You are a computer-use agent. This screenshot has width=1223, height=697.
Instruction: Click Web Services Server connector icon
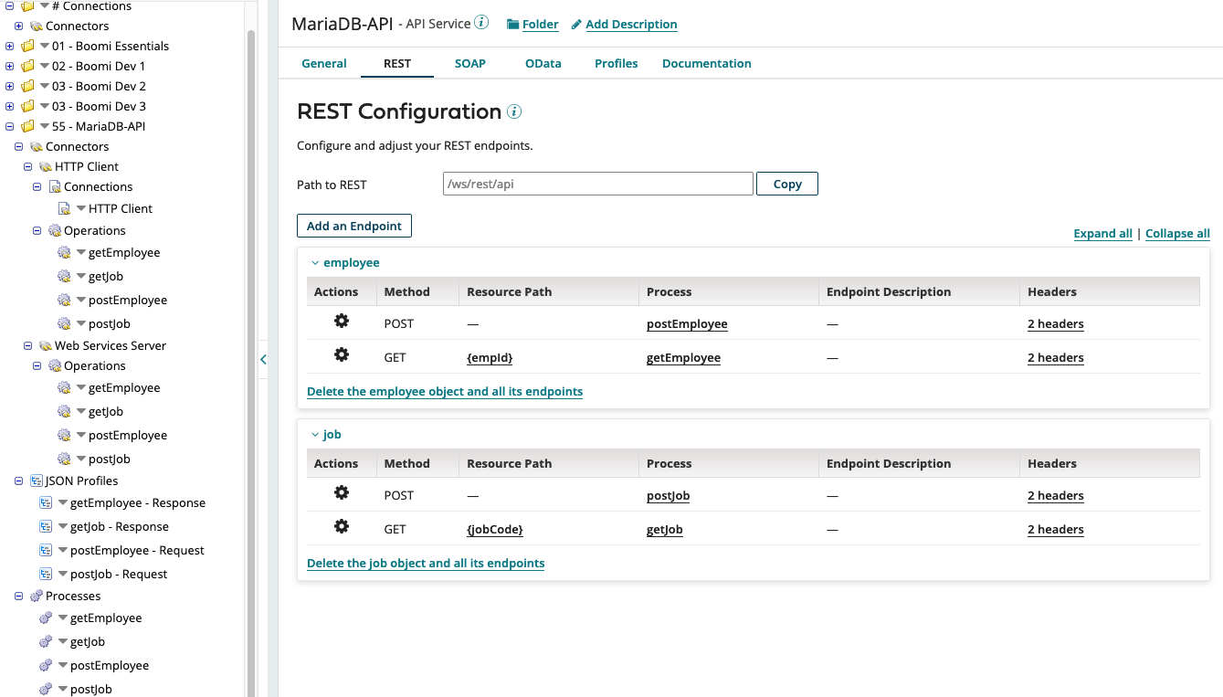coord(46,345)
